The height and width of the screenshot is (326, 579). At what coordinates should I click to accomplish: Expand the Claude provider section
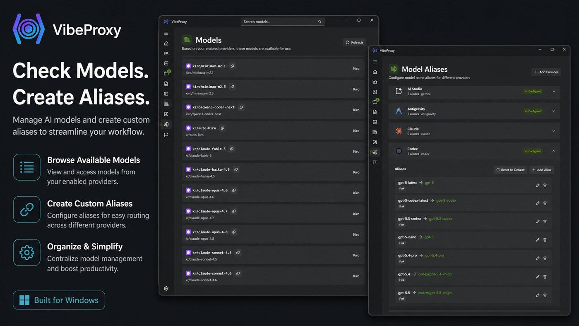click(554, 131)
